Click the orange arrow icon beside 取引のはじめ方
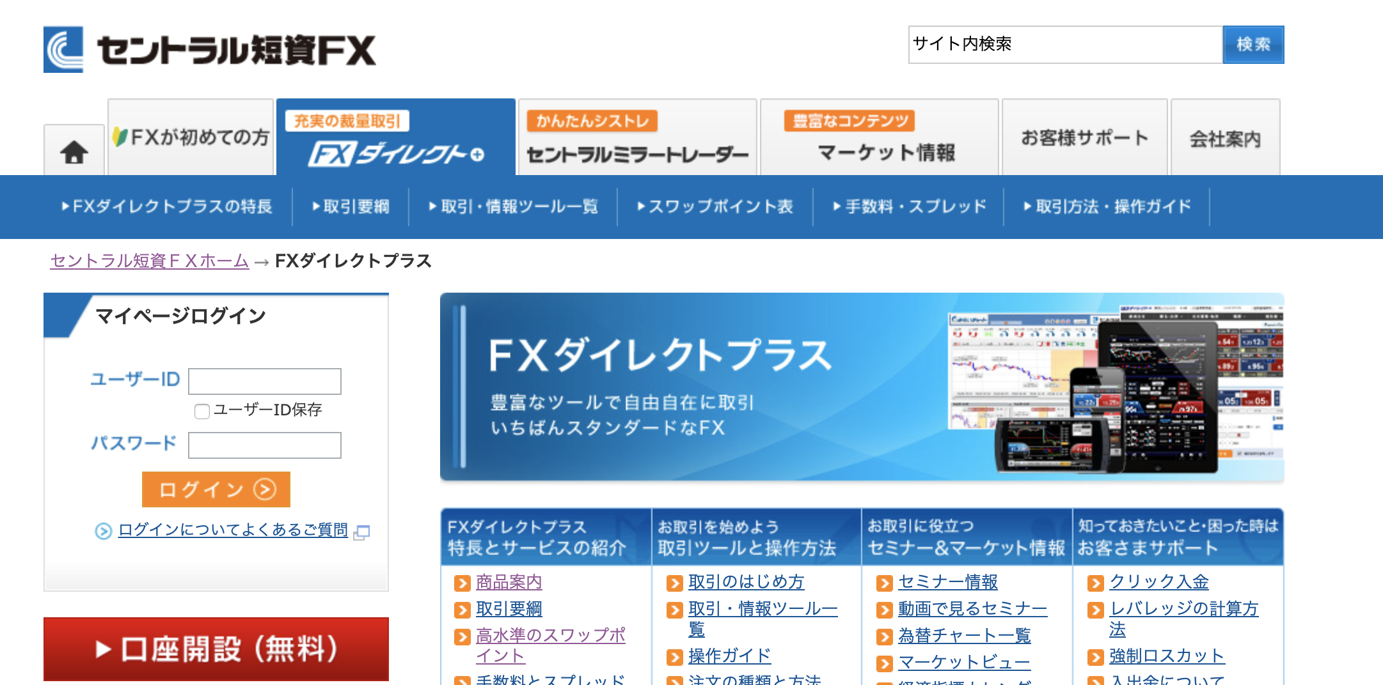The height and width of the screenshot is (685, 1383). tap(674, 583)
